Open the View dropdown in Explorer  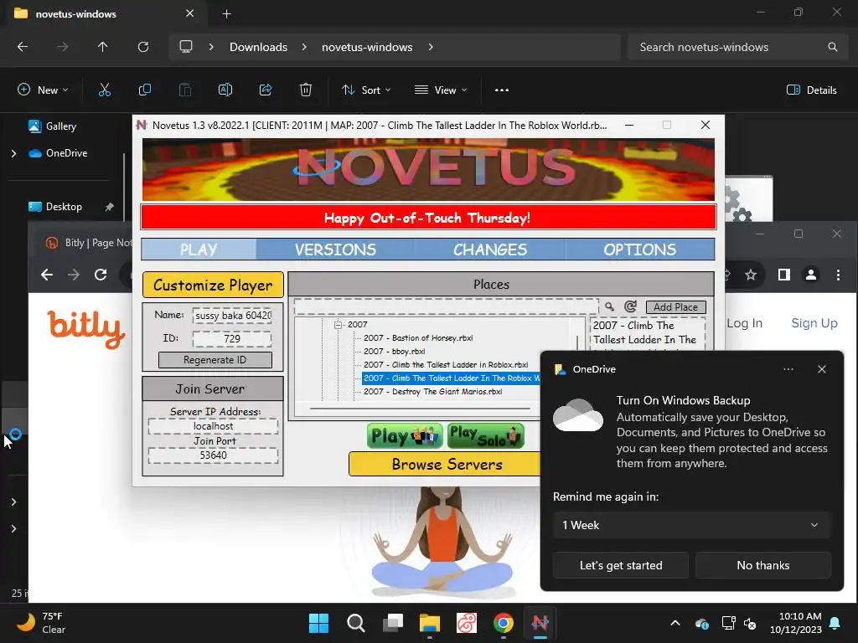(x=441, y=90)
